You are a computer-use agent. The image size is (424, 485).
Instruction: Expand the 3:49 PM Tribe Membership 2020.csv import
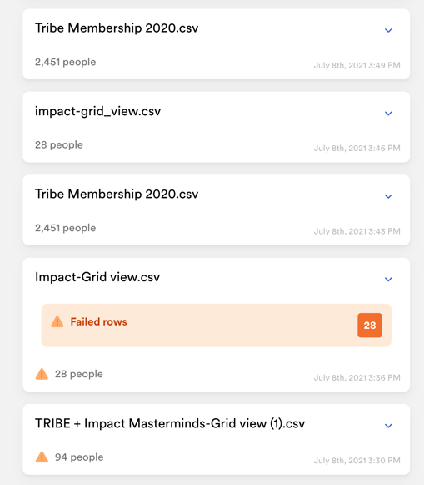388,30
